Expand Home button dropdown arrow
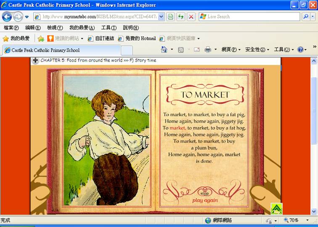This screenshot has height=227, width=318. [x=172, y=50]
